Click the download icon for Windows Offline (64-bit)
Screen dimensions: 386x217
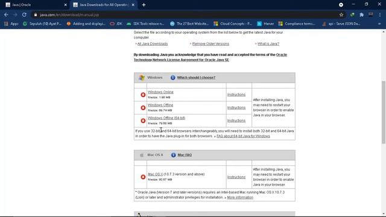coord(143,121)
